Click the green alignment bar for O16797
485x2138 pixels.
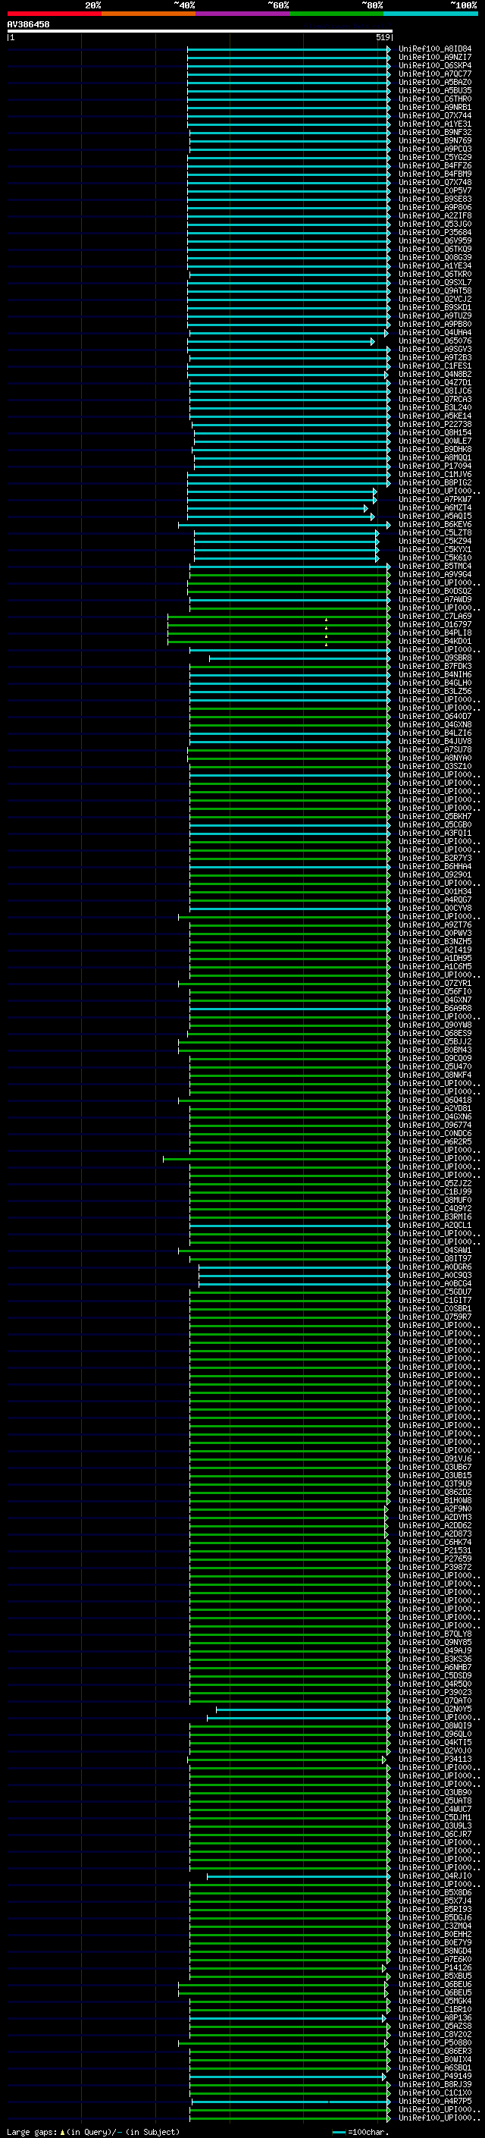pyautogui.click(x=279, y=624)
